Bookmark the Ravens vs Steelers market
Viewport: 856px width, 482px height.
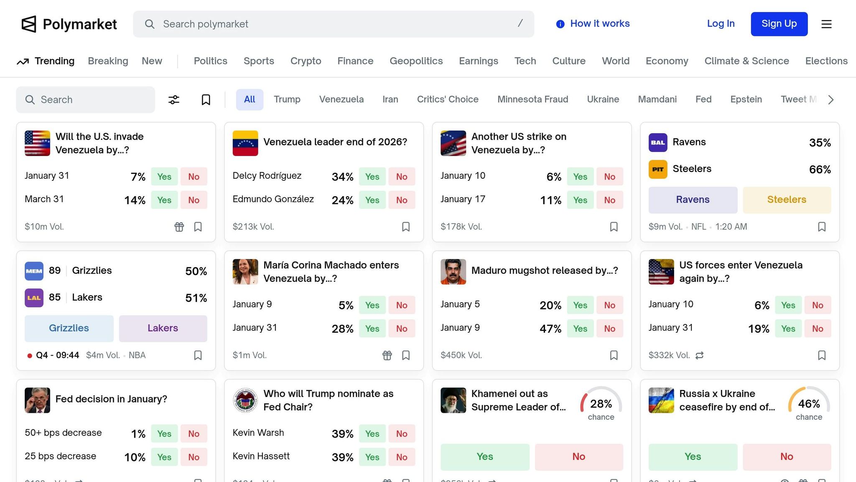tap(821, 227)
